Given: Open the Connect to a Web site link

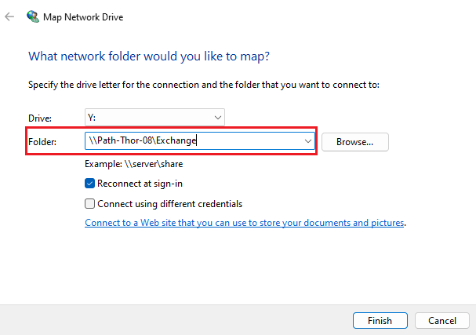Looking at the screenshot, I should [245, 223].
